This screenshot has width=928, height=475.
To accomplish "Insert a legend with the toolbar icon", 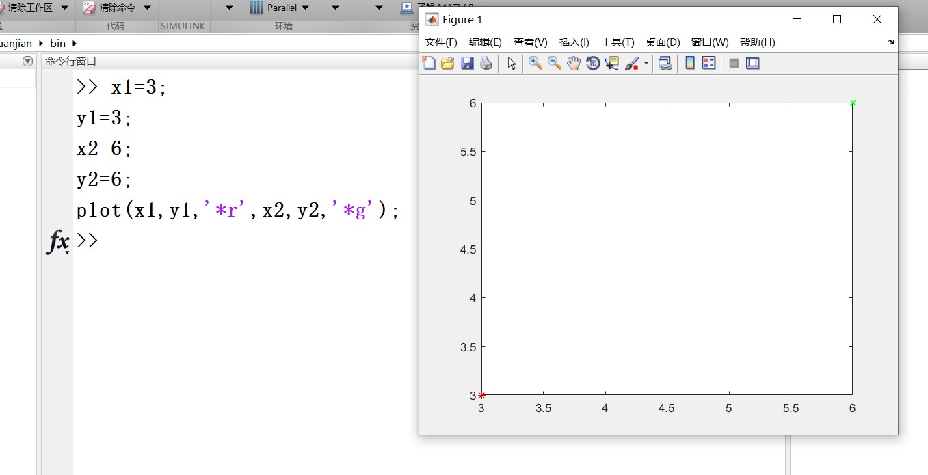I will pyautogui.click(x=709, y=64).
